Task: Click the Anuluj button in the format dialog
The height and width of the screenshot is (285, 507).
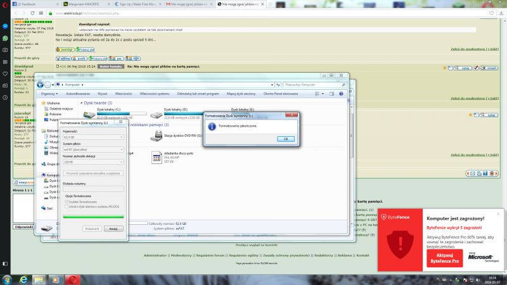Action: click(113, 229)
